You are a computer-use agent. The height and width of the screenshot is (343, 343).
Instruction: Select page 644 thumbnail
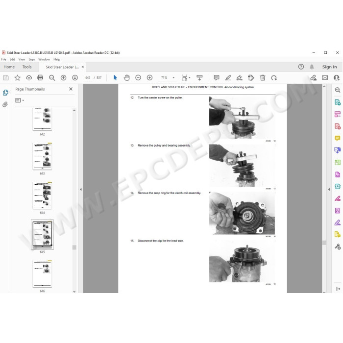click(42, 196)
